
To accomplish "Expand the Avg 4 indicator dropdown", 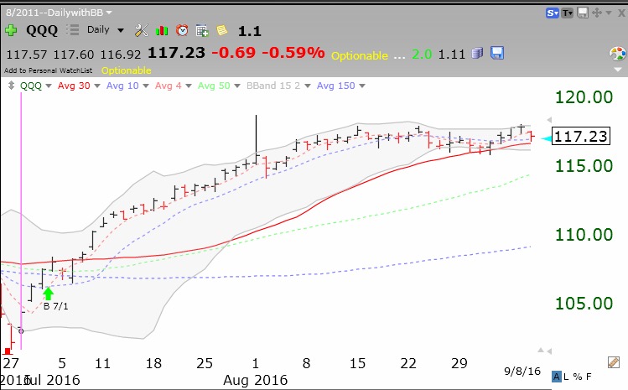I will (x=189, y=86).
